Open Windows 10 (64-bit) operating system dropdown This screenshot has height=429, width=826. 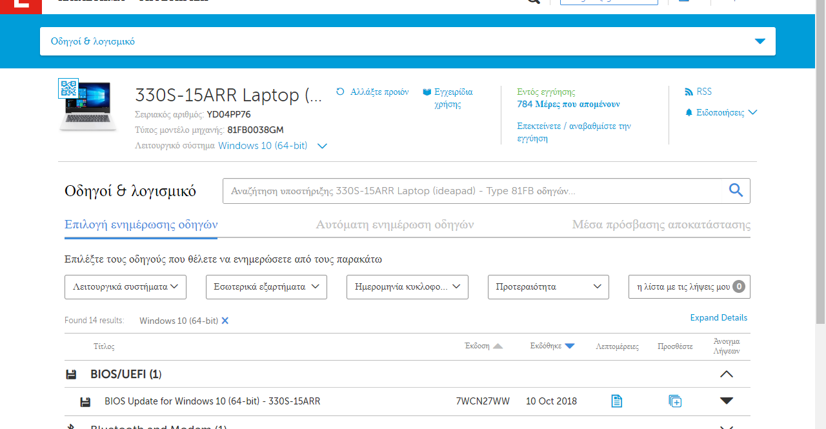pos(272,146)
